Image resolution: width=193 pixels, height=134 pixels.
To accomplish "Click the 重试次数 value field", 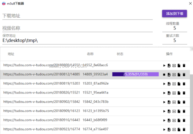I will [x=175, y=41].
